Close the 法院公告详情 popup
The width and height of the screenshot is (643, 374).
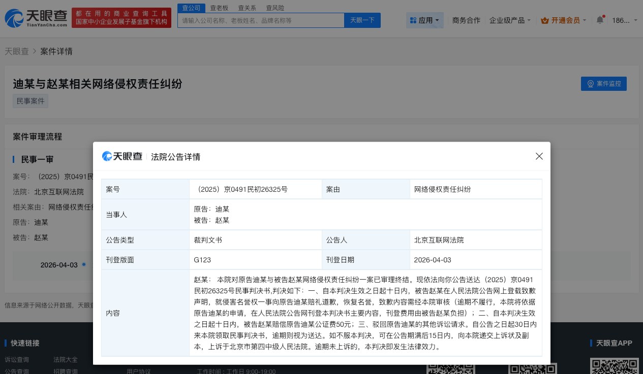[539, 156]
